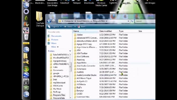
Task: Select Local Disk (C:) in the breadcrumb
Action: (x=83, y=21)
